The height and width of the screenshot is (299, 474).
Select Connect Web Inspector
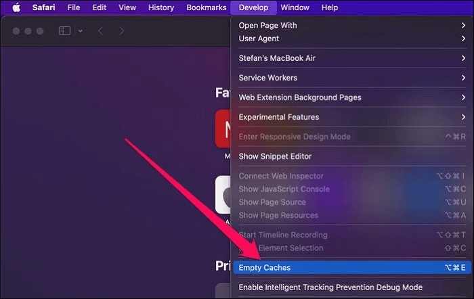click(352, 176)
